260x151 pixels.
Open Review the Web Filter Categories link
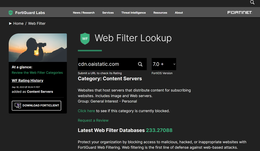pyautogui.click(x=37, y=73)
